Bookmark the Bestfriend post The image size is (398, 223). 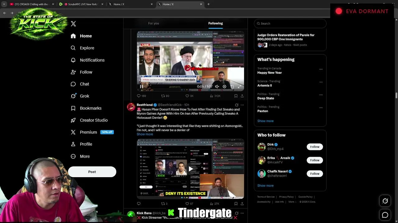236,203
